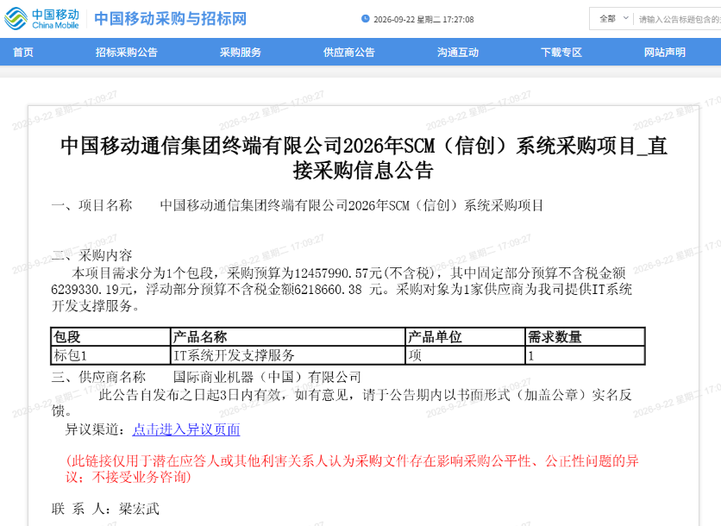This screenshot has width=721, height=526.
Task: Click the 点击进入异议页面 link
Action: coord(186,429)
